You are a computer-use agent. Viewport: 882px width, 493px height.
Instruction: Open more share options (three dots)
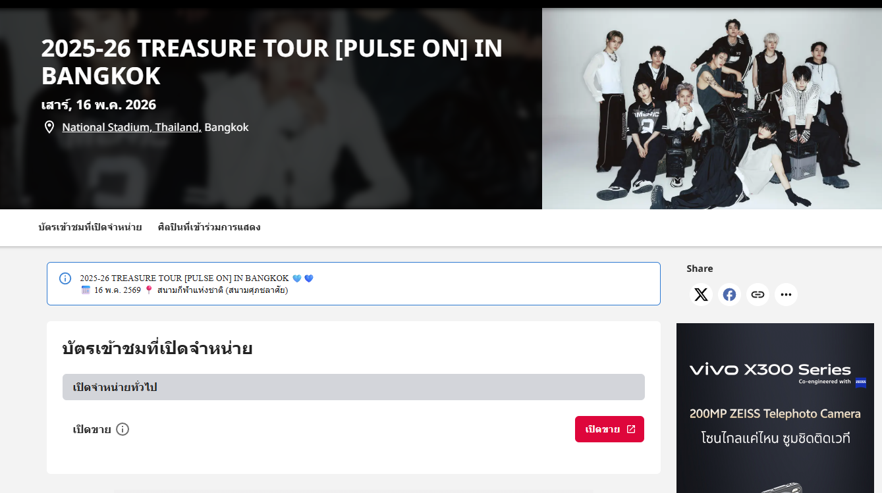(786, 294)
